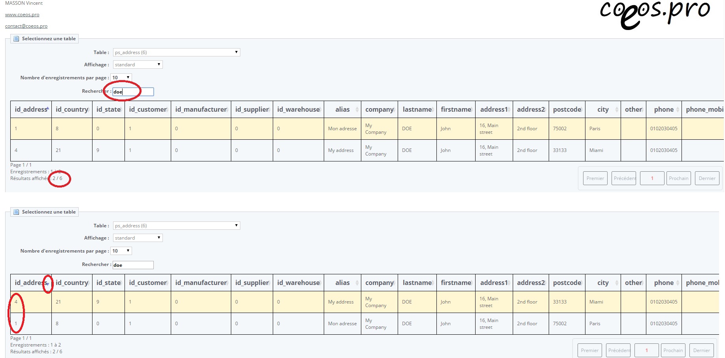Image resolution: width=725 pixels, height=358 pixels.
Task: Open the upper Table dropdown showing ps_address (6)
Action: 176,52
